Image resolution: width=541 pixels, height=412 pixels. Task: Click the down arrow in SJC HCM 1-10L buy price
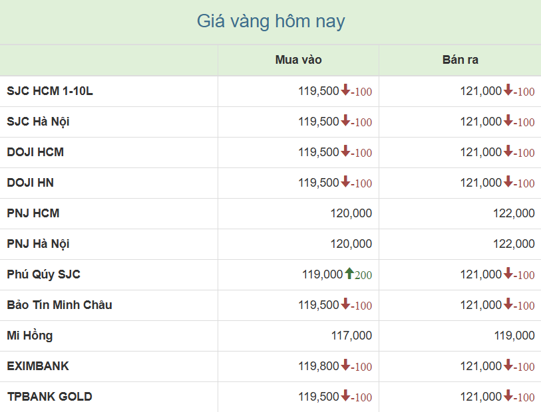(345, 90)
